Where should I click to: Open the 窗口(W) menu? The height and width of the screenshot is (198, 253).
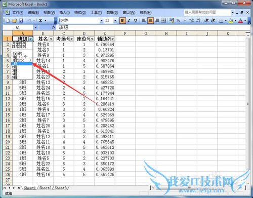coord(129,13)
